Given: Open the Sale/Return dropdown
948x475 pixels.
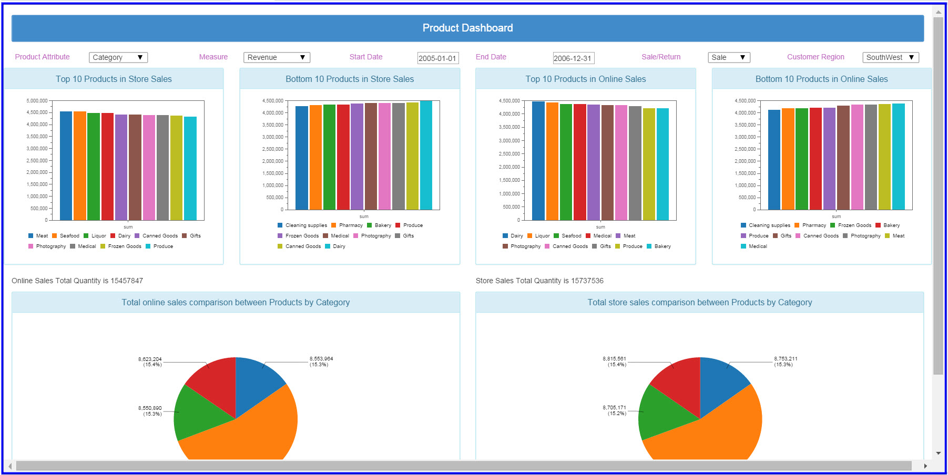Looking at the screenshot, I should click(x=729, y=57).
